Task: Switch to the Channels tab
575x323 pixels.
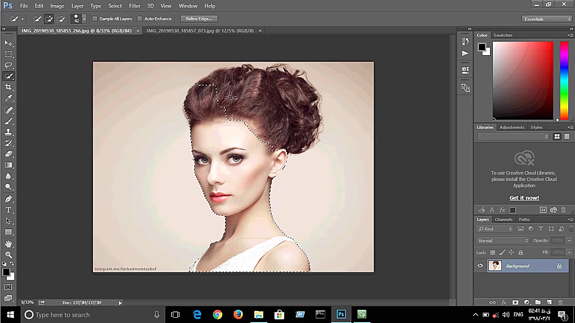Action: click(503, 219)
